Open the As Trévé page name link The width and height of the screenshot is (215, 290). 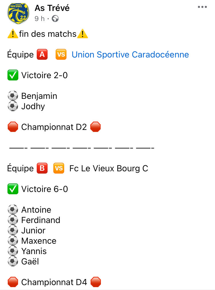[52, 8]
